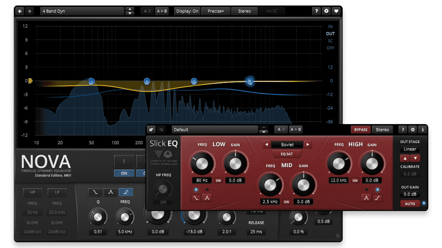
Task: Click the EQ SAT button in SlickEQ
Action: coord(286,154)
